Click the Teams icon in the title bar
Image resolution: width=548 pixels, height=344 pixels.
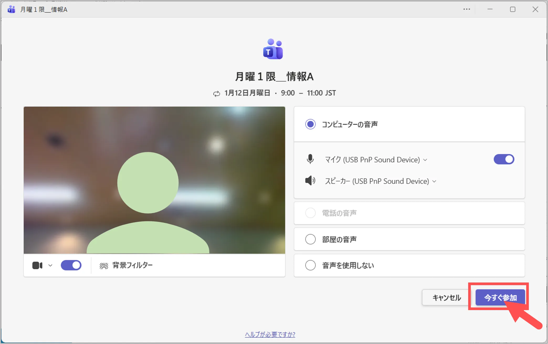(x=11, y=9)
